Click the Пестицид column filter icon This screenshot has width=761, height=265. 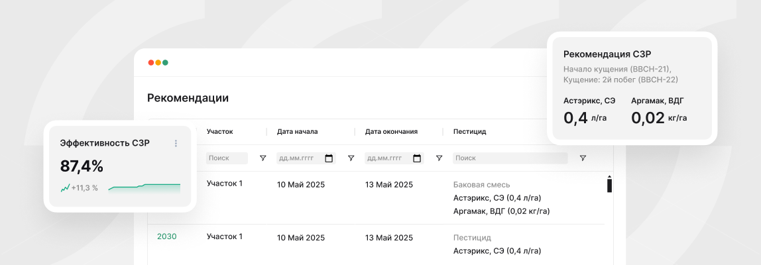click(x=583, y=158)
